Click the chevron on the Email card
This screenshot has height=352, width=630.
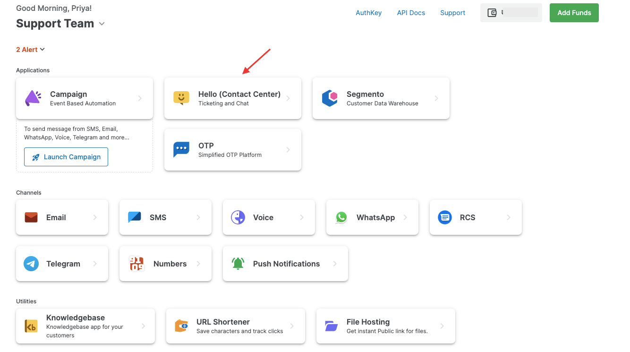pyautogui.click(x=95, y=217)
